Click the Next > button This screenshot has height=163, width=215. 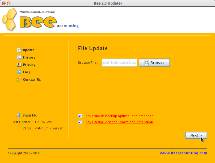[x=196, y=135]
